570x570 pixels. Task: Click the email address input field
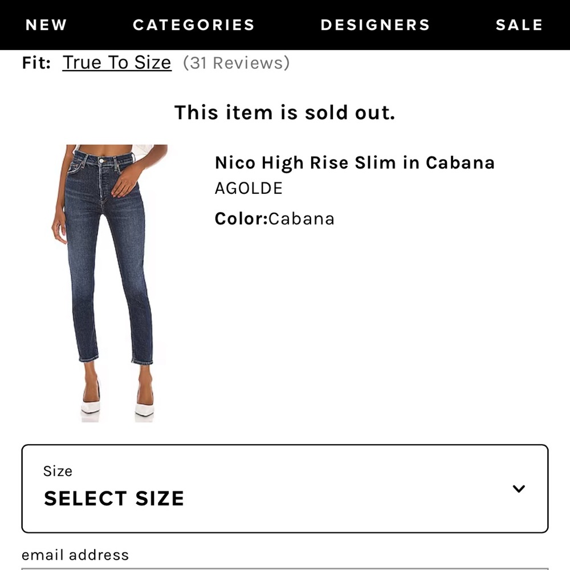[x=285, y=567]
